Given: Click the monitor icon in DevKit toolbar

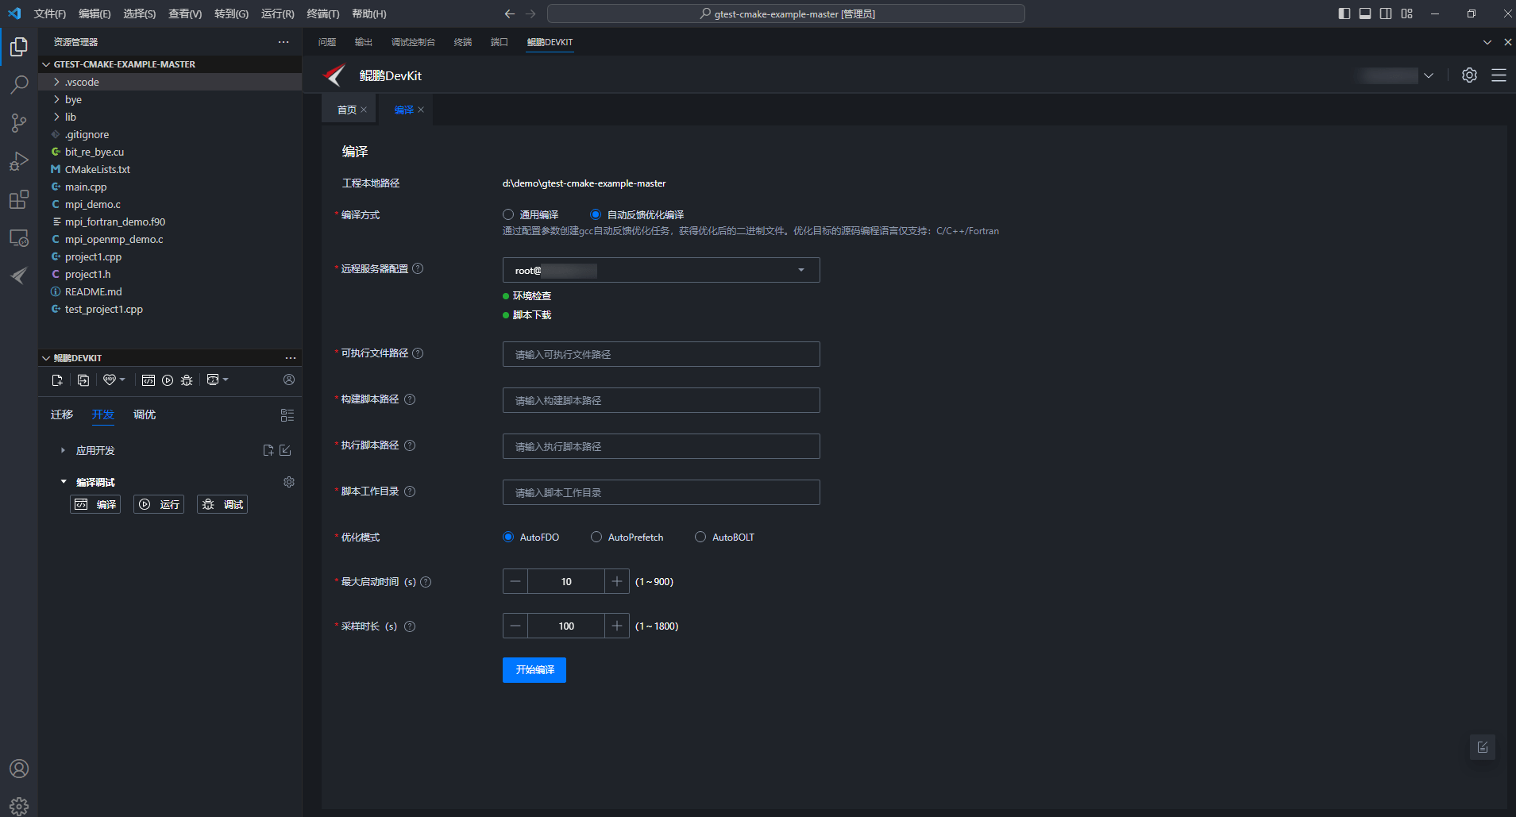Looking at the screenshot, I should pyautogui.click(x=213, y=380).
